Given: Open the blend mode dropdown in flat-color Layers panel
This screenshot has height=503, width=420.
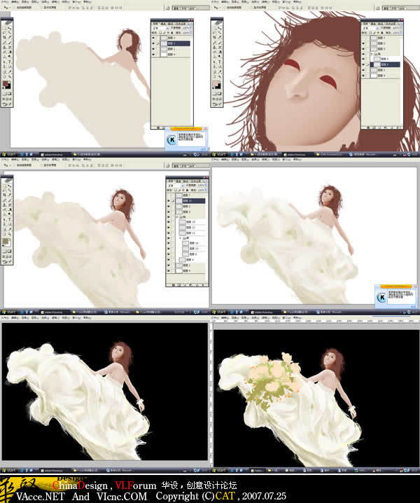Looking at the screenshot, I should pos(160,28).
